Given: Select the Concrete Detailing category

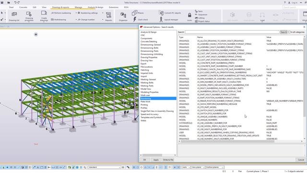Looking at the screenshot, I should [x=149, y=42].
